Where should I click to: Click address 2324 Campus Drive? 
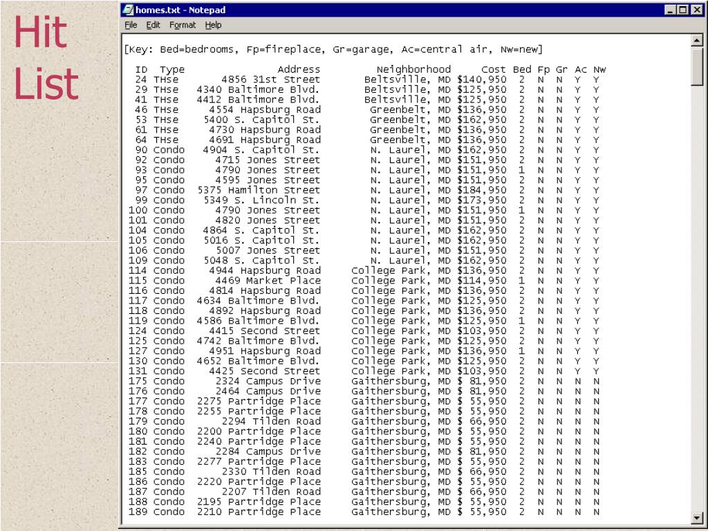coord(268,381)
